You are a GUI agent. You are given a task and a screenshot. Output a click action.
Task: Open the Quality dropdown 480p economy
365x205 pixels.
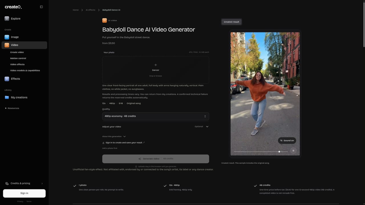click(155, 116)
